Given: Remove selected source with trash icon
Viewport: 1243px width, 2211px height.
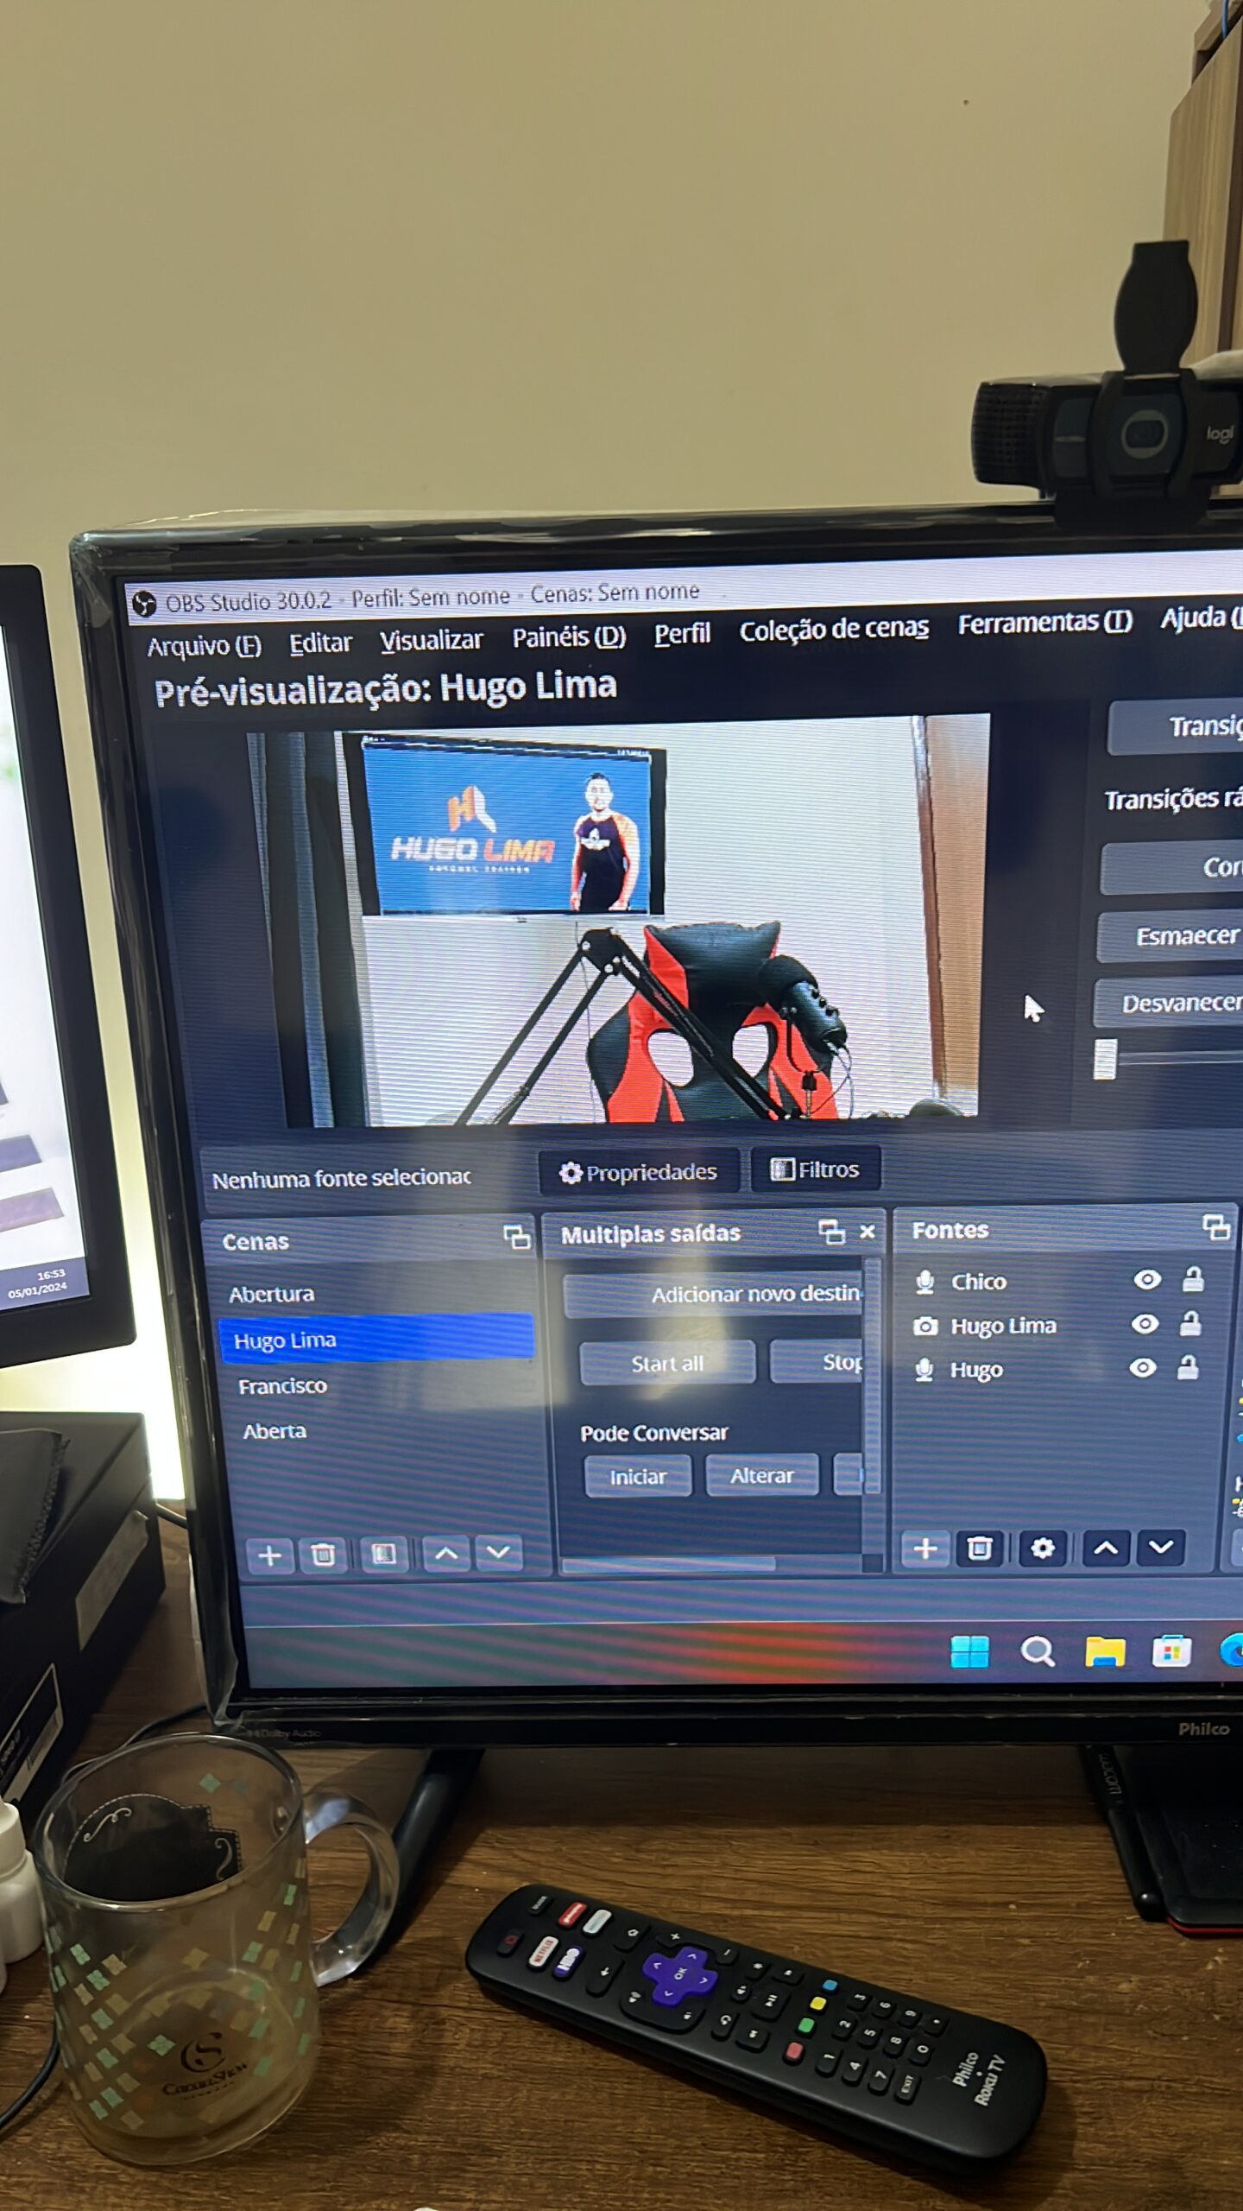Looking at the screenshot, I should tap(979, 1549).
